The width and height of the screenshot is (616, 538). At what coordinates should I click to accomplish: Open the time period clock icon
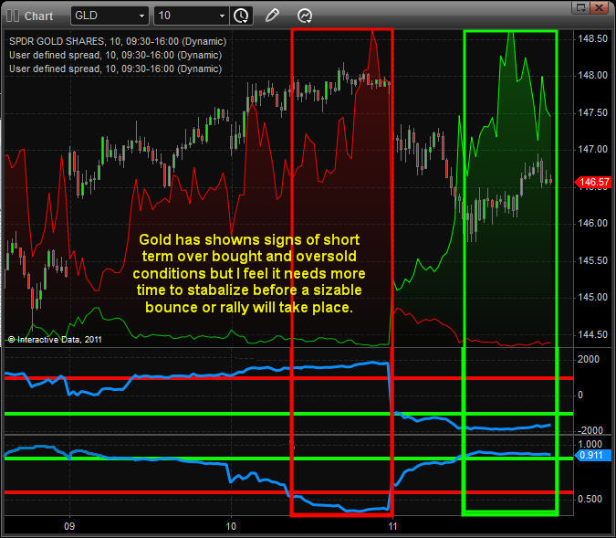tap(241, 16)
